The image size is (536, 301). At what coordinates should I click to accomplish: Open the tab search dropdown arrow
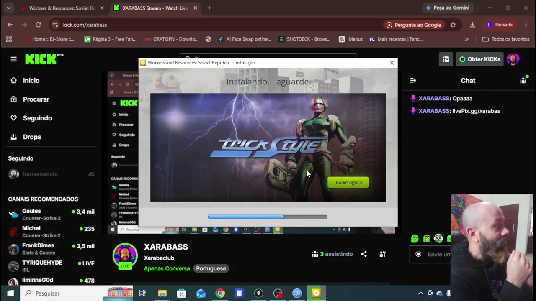[x=9, y=8]
